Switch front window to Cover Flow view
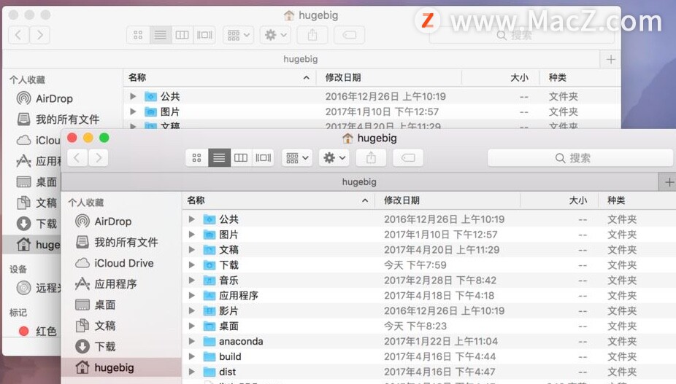 pyautogui.click(x=264, y=158)
